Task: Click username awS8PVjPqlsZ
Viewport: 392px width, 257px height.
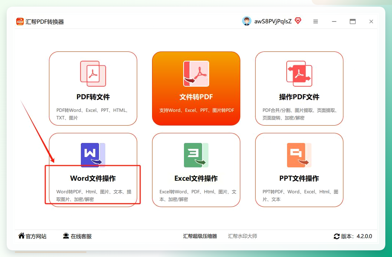Action: click(x=273, y=21)
